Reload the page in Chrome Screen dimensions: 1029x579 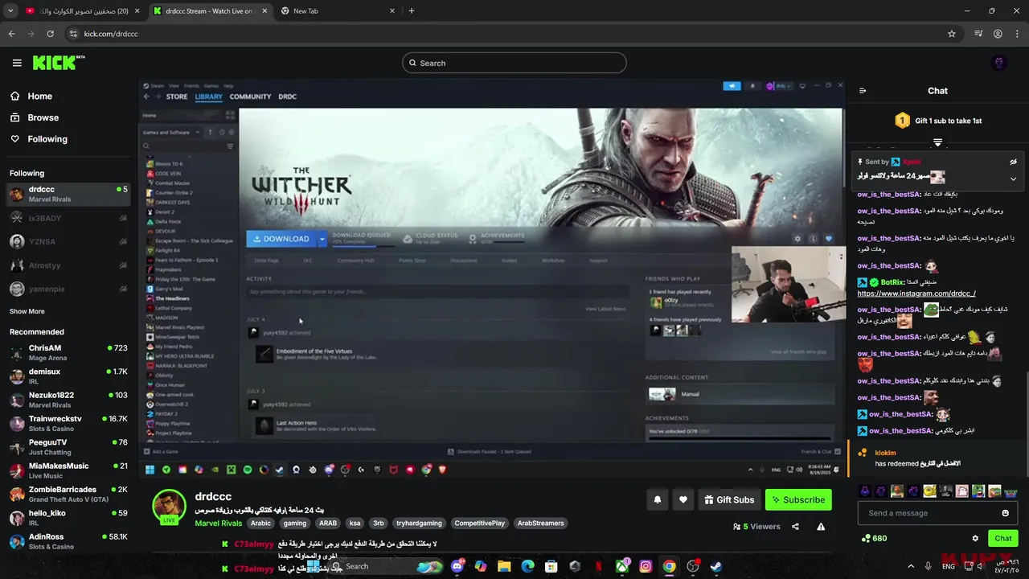coord(50,34)
